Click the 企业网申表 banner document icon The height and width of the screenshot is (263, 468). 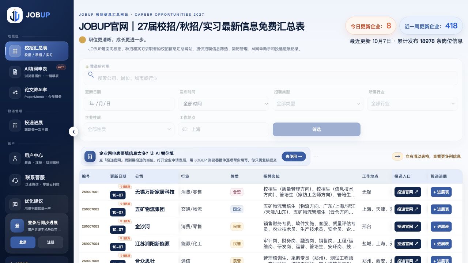point(90,156)
